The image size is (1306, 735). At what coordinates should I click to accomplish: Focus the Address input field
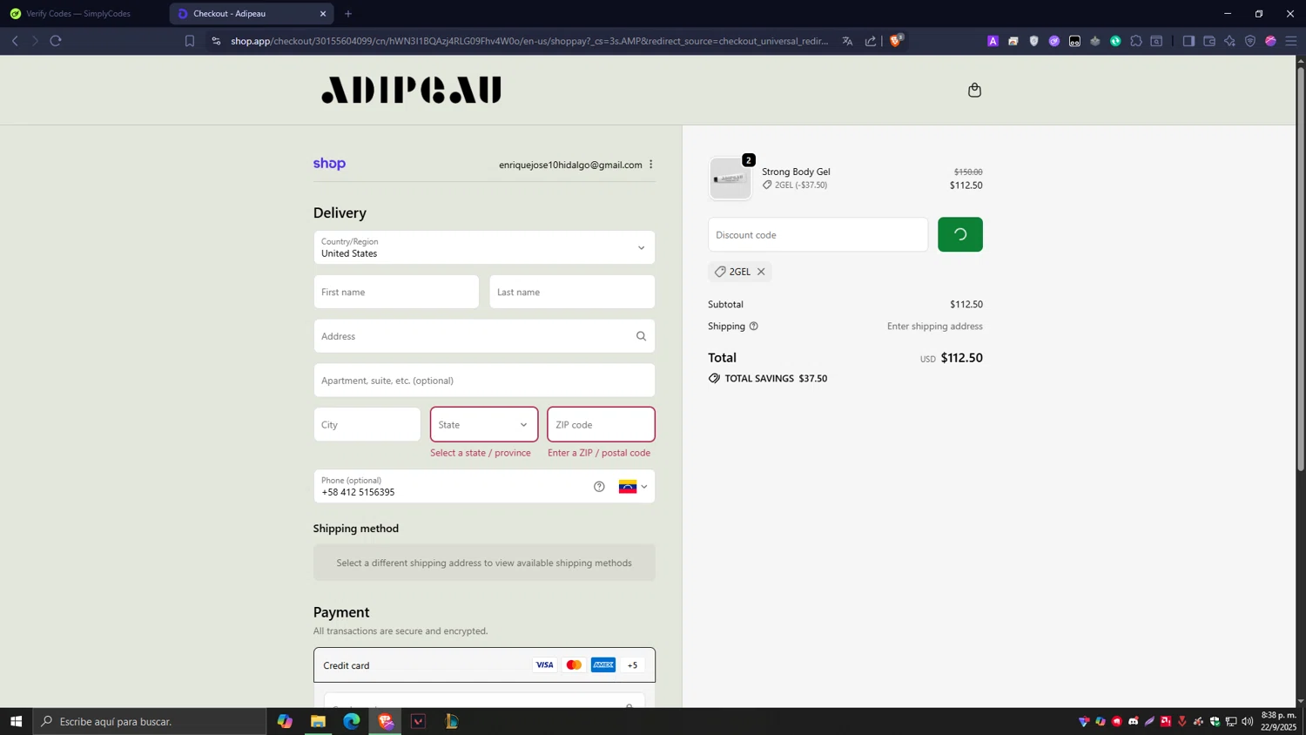point(484,336)
